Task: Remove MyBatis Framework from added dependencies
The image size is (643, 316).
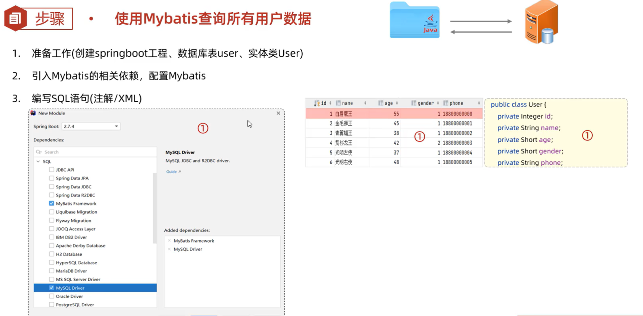Action: [x=169, y=241]
